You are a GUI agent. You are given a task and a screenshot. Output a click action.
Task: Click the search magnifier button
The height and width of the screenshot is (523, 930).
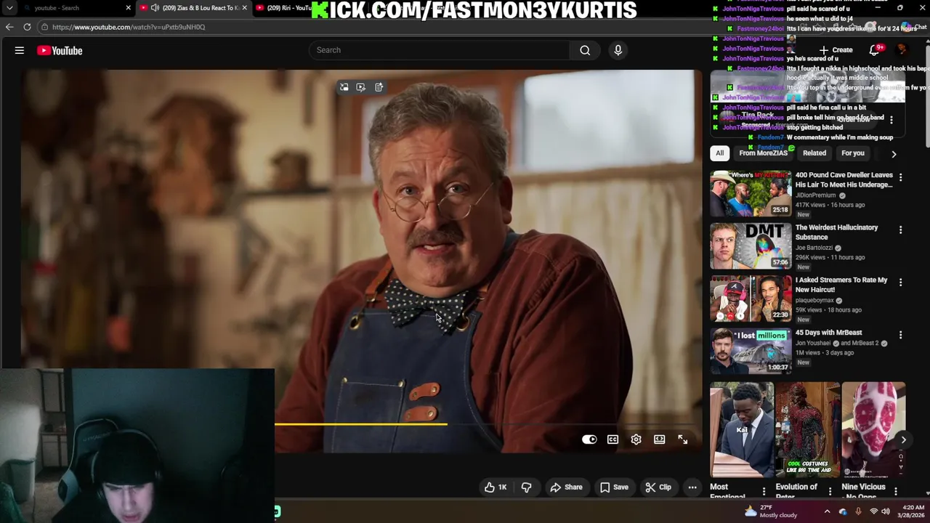point(585,50)
